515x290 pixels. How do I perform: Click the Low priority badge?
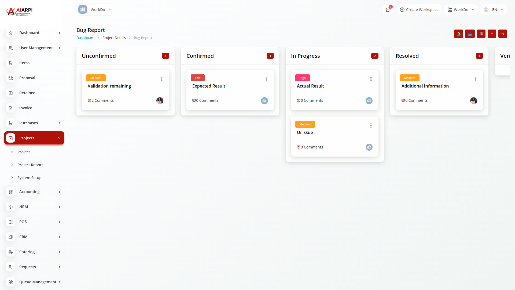coord(198,78)
